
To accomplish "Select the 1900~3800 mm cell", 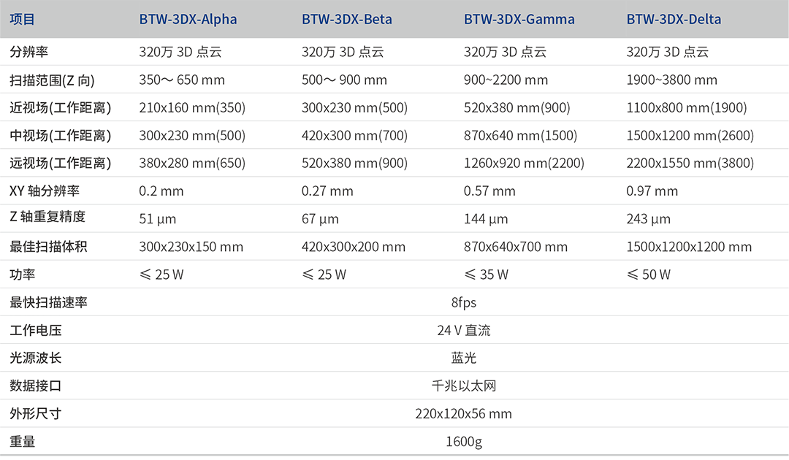I will tap(671, 80).
